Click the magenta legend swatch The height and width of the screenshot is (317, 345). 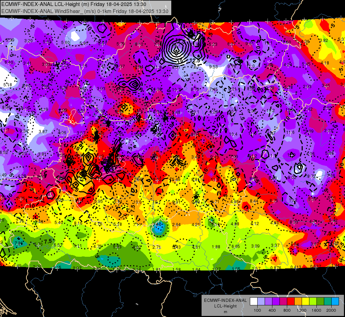pyautogui.click(x=283, y=302)
